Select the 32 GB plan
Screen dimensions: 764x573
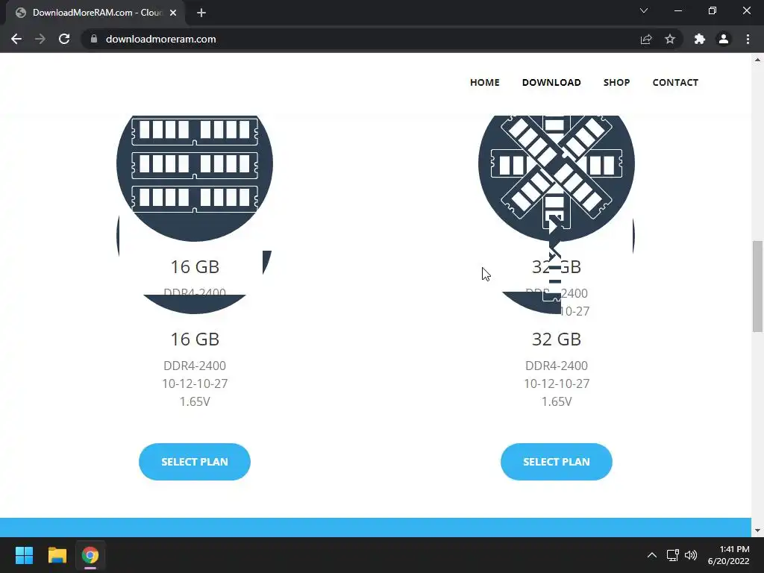tap(557, 461)
